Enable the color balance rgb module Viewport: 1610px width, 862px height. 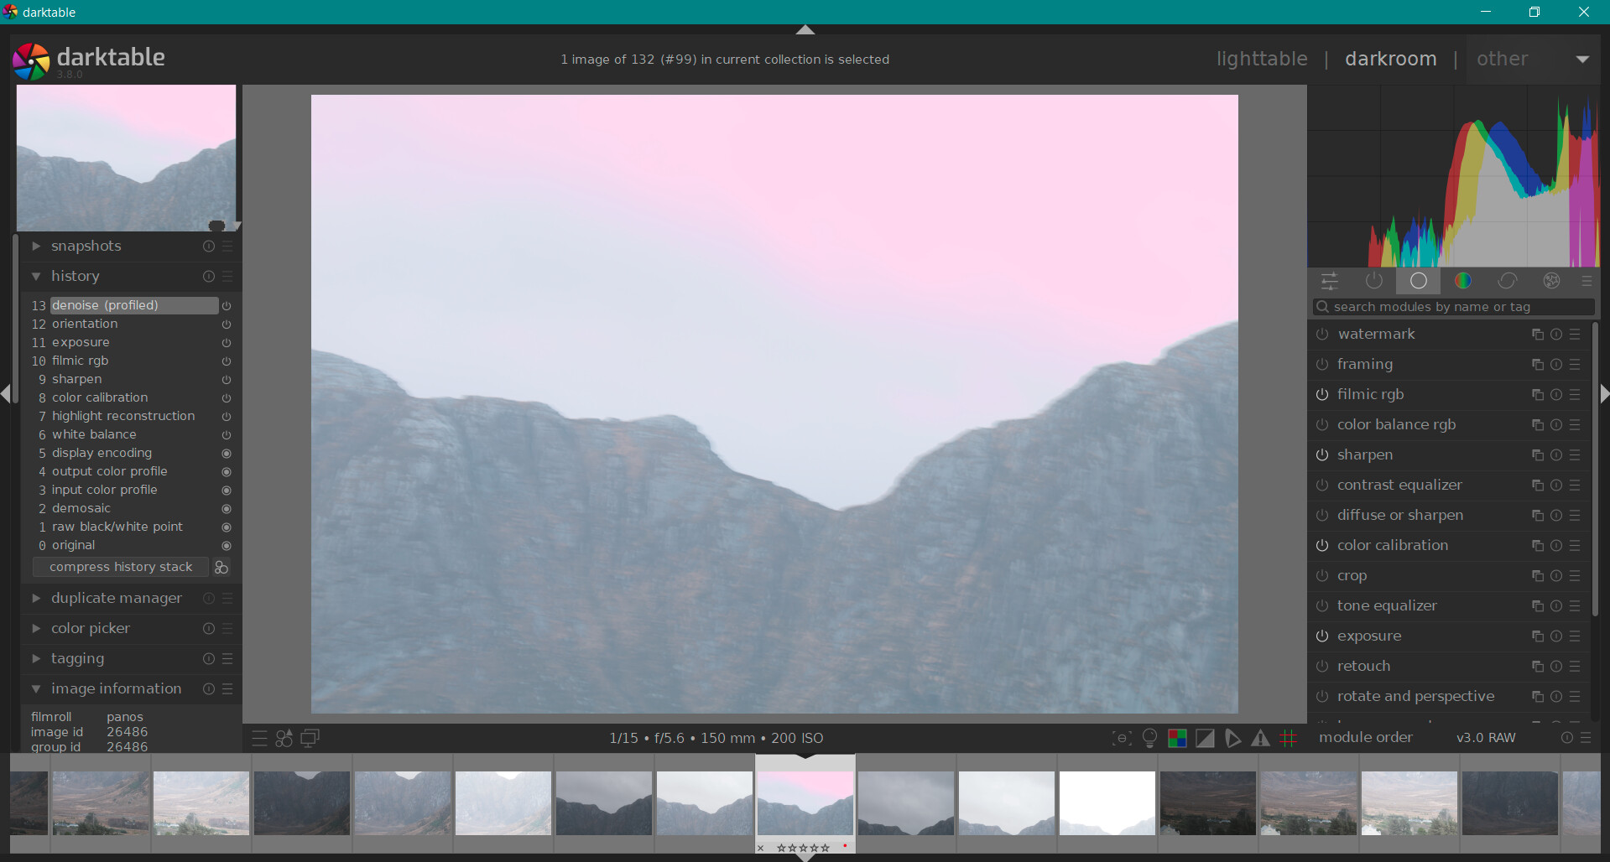click(1322, 425)
